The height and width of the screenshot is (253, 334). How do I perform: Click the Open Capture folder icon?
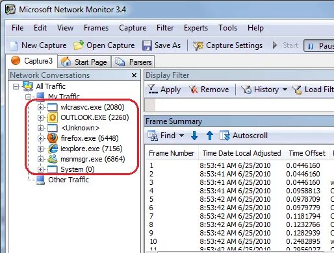click(79, 45)
